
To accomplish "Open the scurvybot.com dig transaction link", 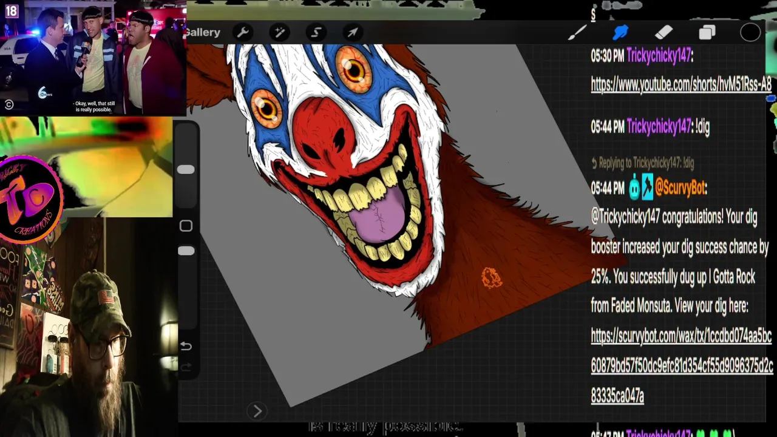I will pyautogui.click(x=682, y=365).
